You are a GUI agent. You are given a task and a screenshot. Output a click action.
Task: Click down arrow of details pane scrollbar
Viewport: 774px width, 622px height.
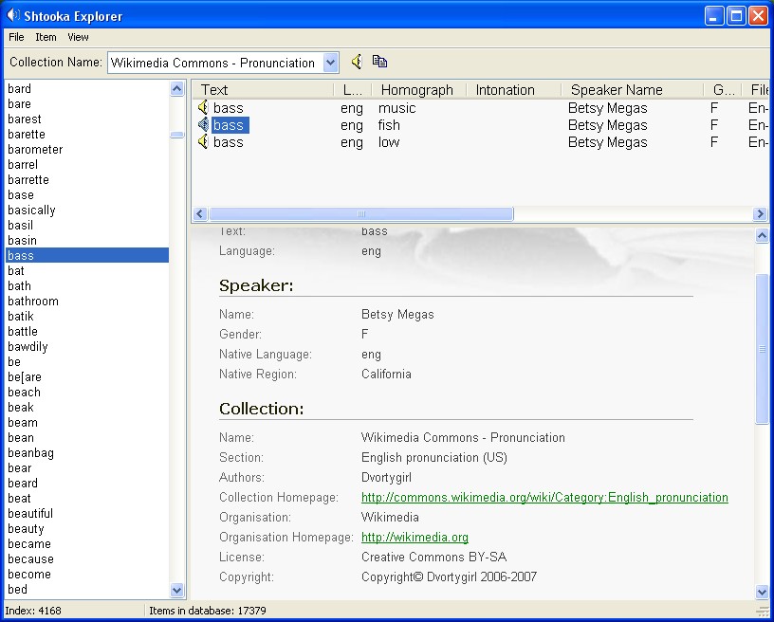coord(762,592)
